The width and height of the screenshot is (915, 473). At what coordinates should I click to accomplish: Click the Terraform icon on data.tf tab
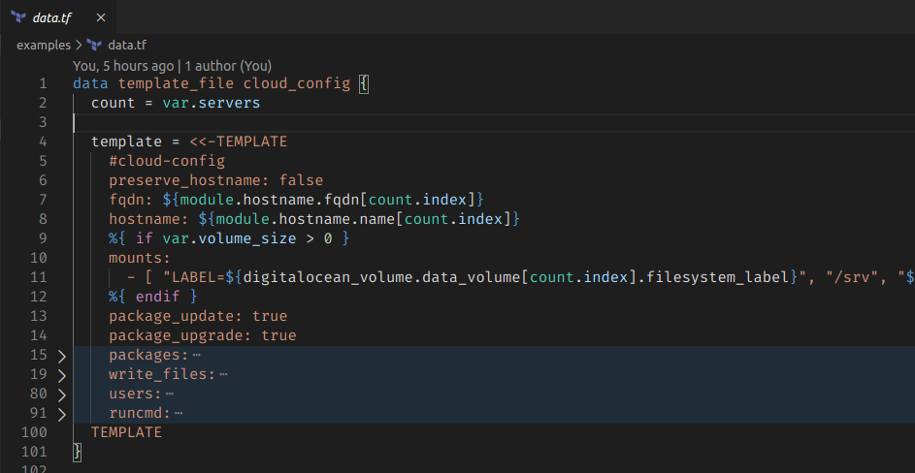(x=18, y=17)
